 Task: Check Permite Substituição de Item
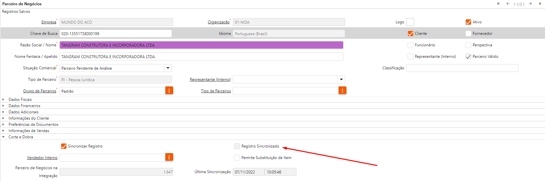click(237, 158)
